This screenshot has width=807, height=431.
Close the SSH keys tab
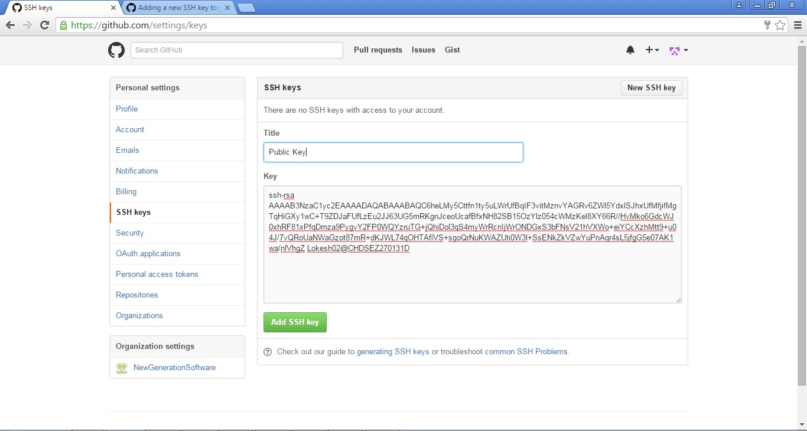click(114, 8)
